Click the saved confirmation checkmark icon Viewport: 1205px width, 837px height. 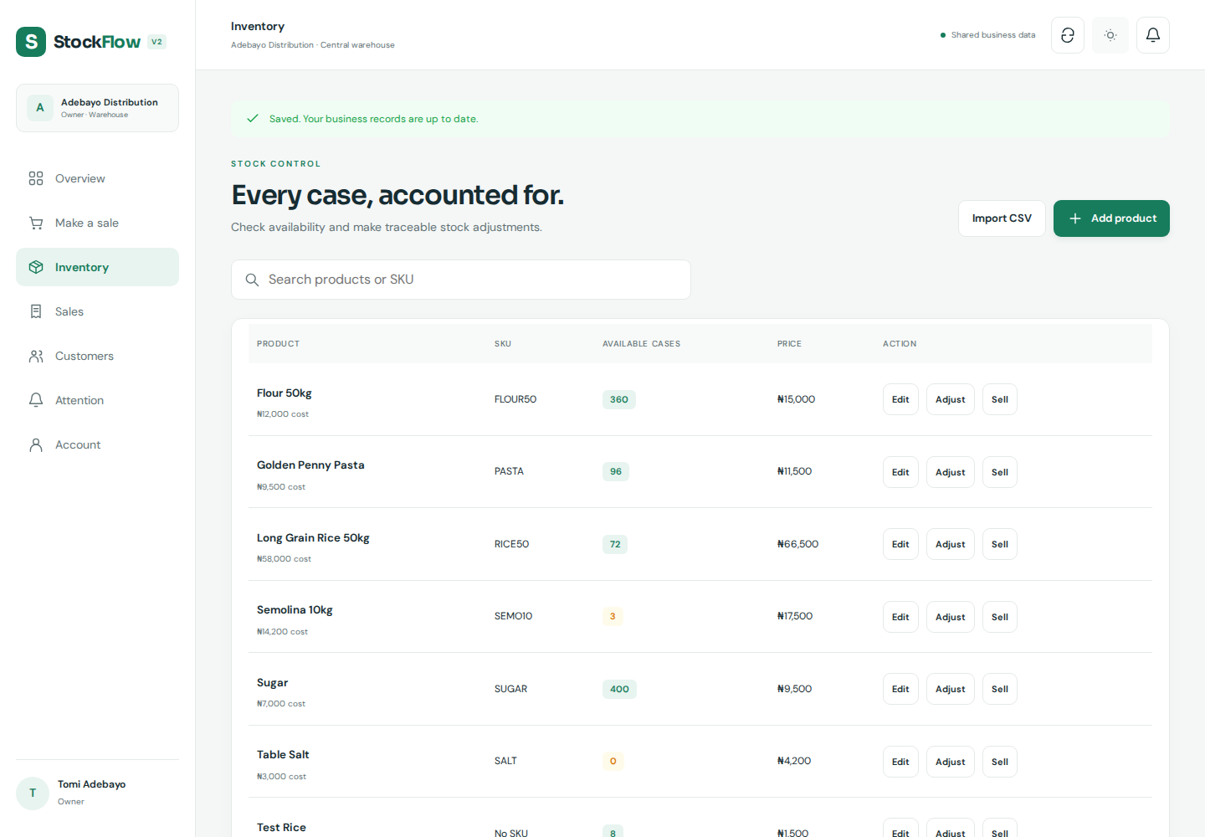point(253,119)
